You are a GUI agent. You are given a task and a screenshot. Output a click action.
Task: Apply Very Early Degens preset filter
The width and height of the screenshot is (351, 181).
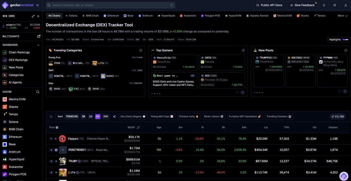(133, 117)
